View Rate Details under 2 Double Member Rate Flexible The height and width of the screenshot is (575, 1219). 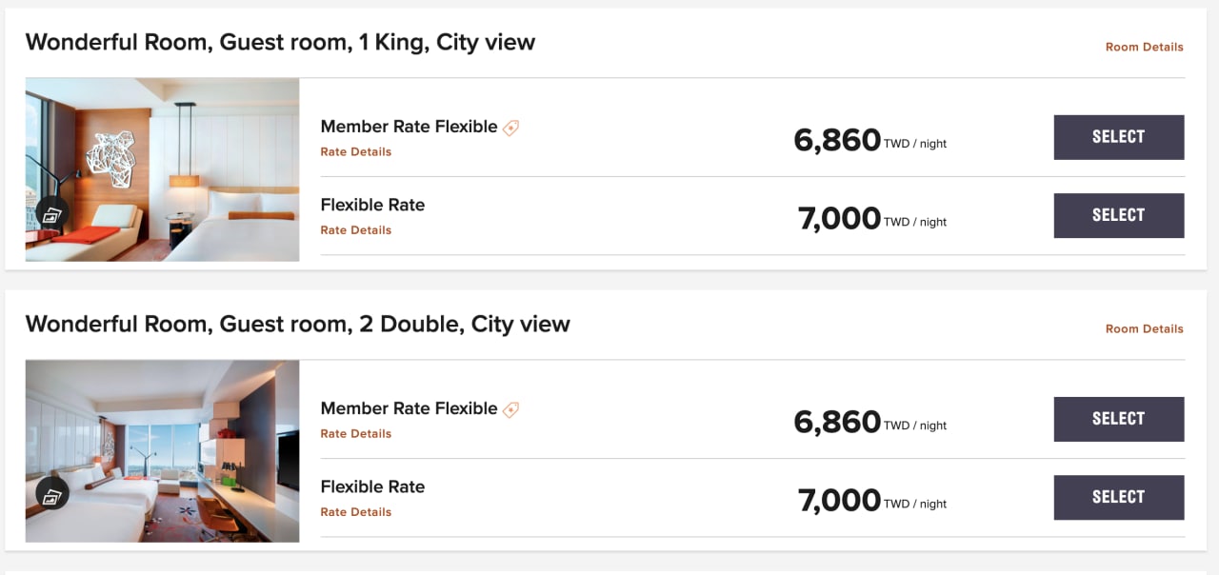tap(355, 433)
